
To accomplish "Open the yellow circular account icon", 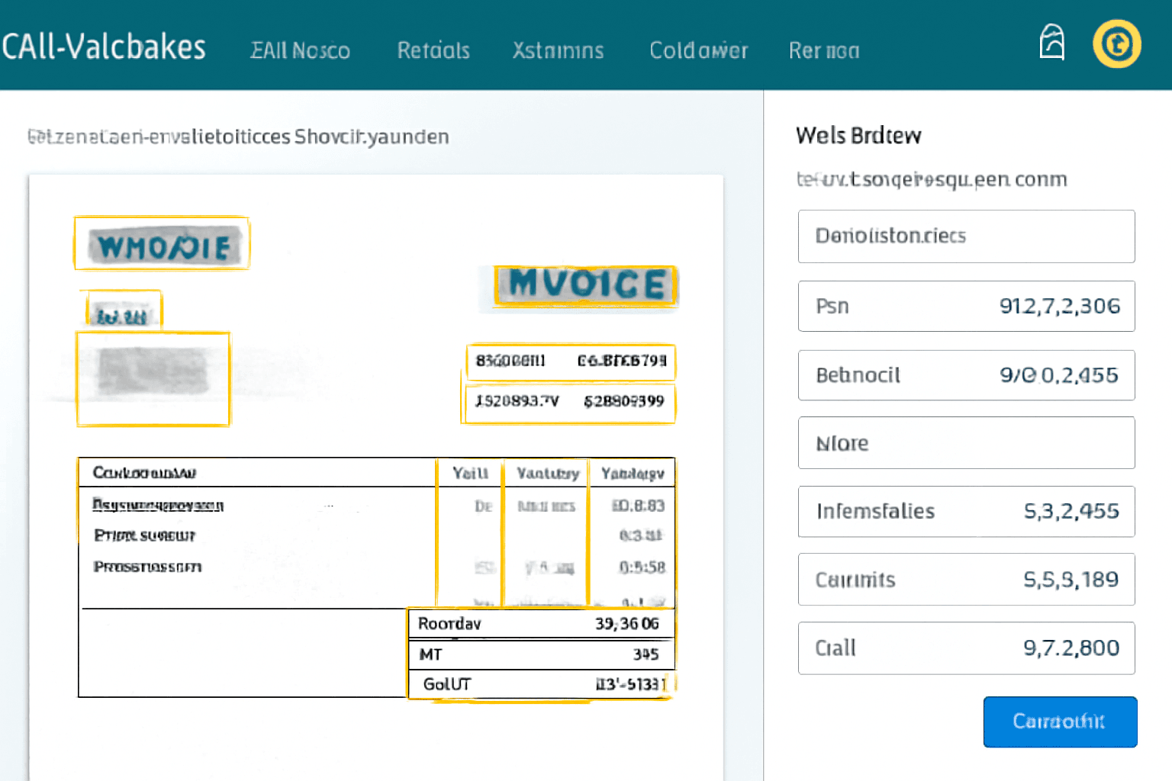I will pyautogui.click(x=1117, y=43).
